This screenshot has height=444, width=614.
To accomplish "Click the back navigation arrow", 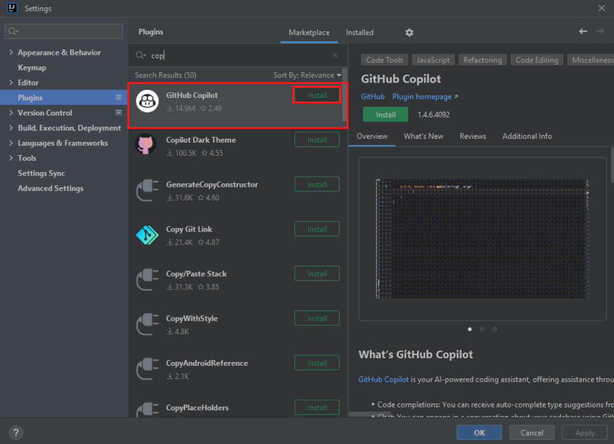I will tap(583, 31).
